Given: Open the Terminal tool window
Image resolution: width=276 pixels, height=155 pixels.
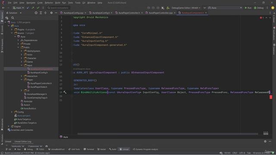Looking at the screenshot, I should (89, 149).
